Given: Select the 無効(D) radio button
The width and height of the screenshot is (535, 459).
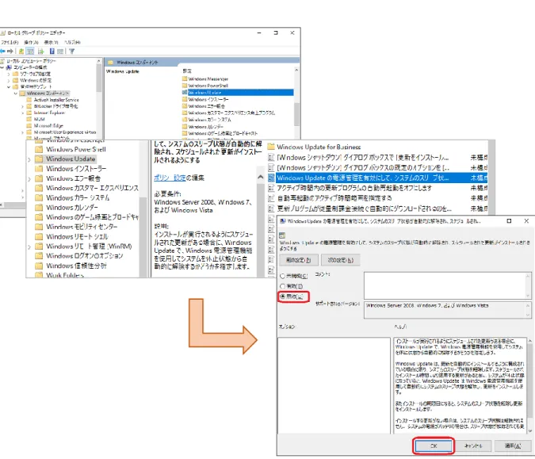Looking at the screenshot, I should pos(282,296).
